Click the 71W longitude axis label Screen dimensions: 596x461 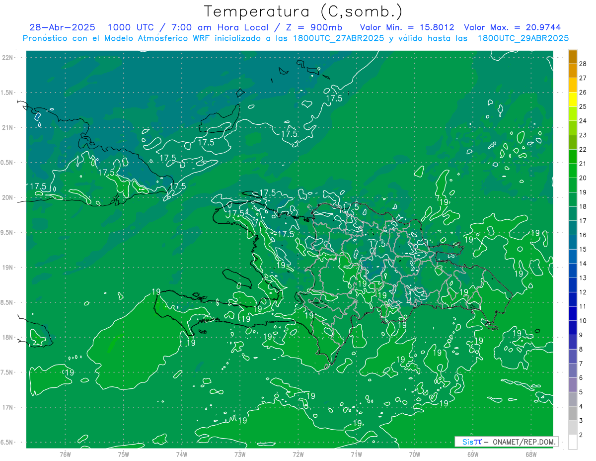click(x=356, y=454)
